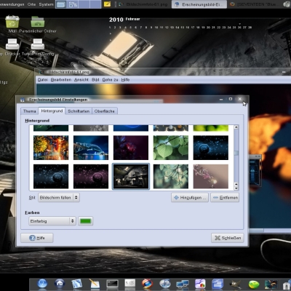Image resolution: width=291 pixels, height=291 pixels.
Task: Open the Oberfläche tab
Action: (105, 111)
